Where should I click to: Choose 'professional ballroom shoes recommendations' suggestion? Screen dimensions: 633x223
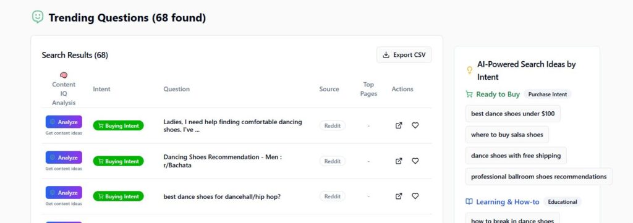(x=538, y=177)
